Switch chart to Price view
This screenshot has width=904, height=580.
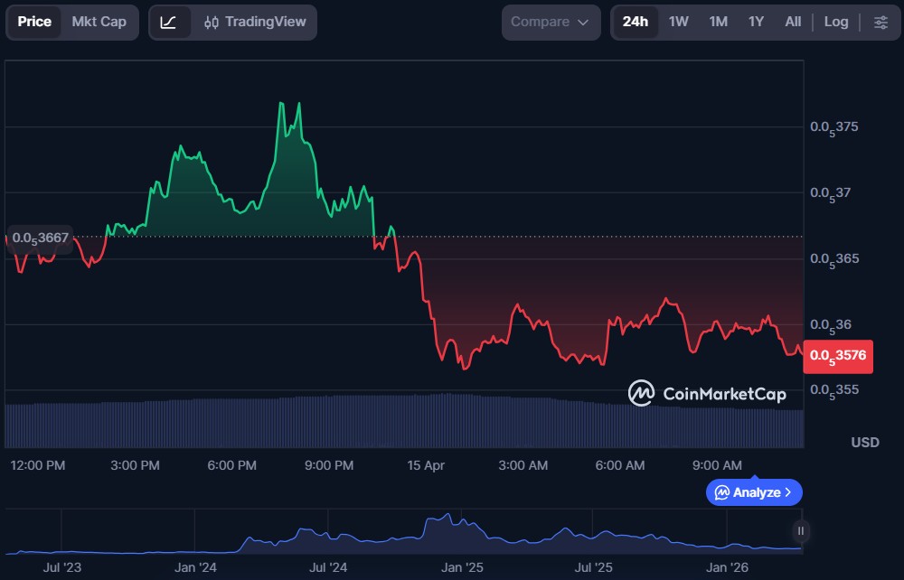tap(34, 22)
